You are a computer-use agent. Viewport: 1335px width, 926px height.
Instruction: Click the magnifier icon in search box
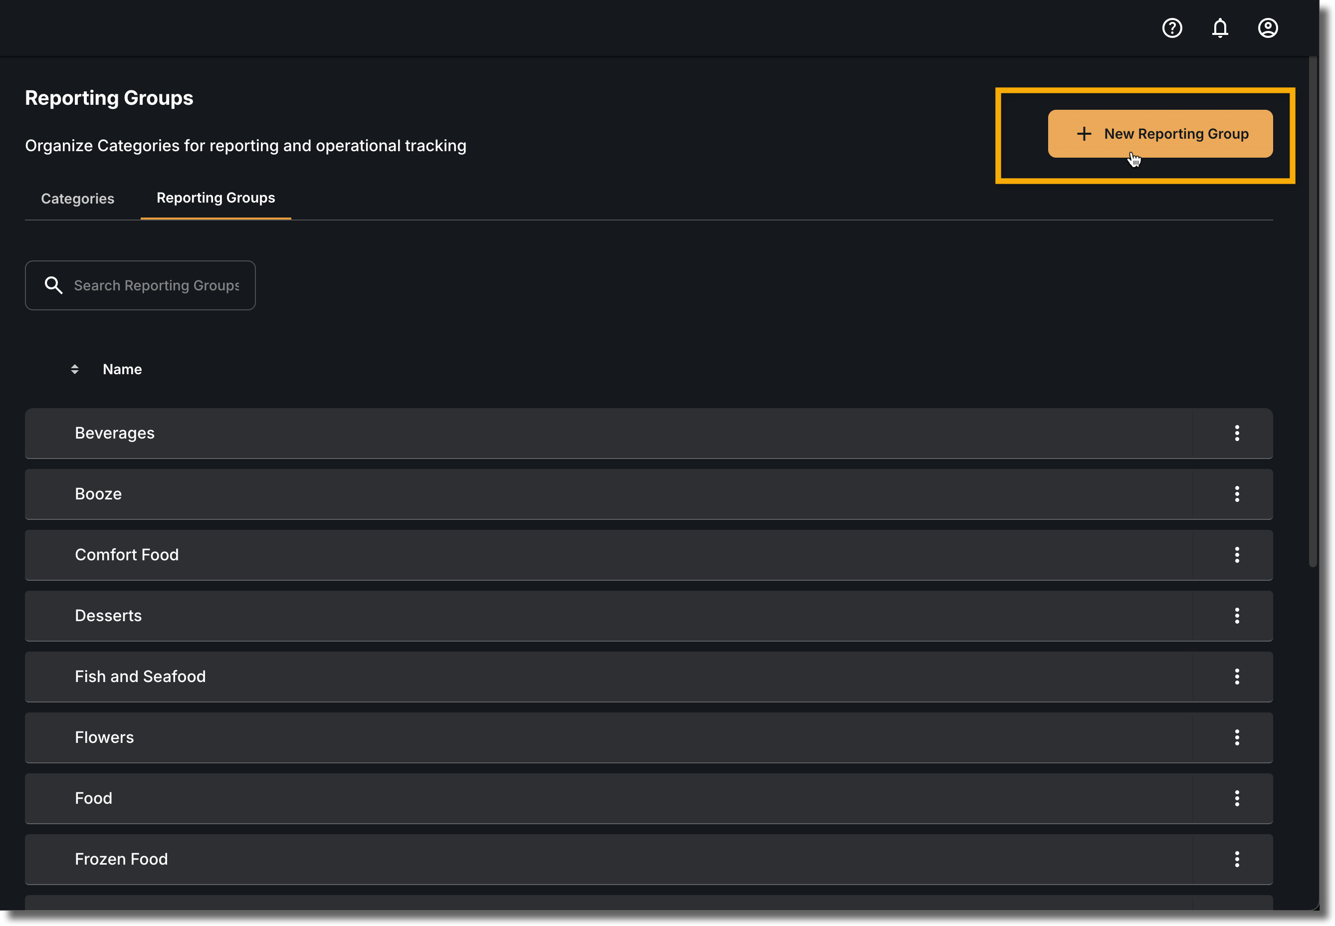[x=53, y=285]
